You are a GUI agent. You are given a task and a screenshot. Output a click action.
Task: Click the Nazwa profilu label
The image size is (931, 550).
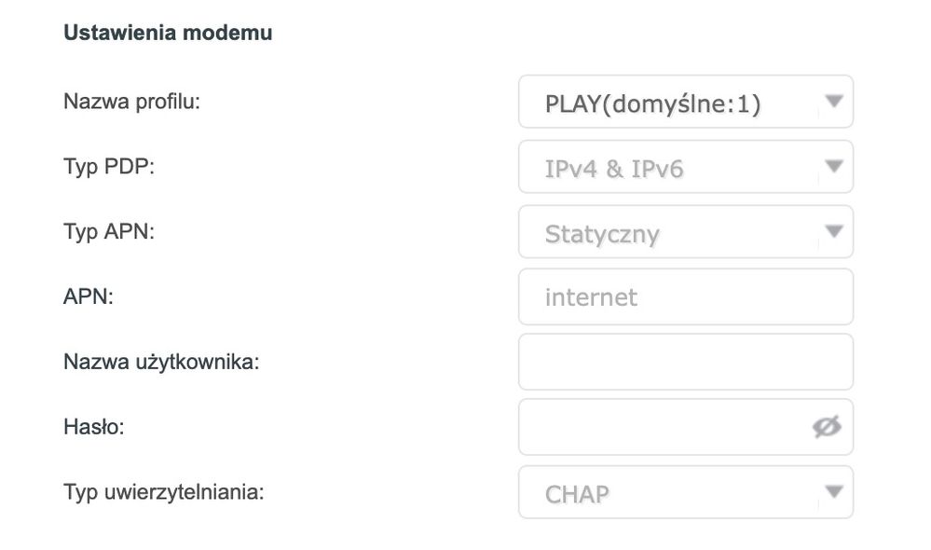(131, 101)
